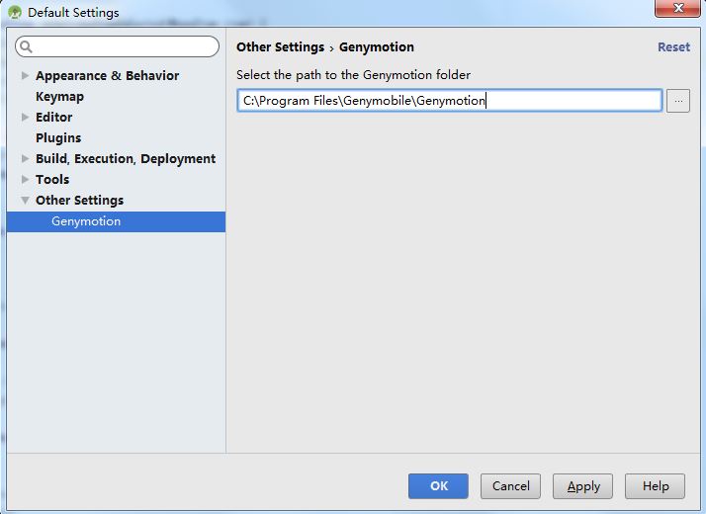
Task: Close the Default Settings dialog
Action: (677, 8)
